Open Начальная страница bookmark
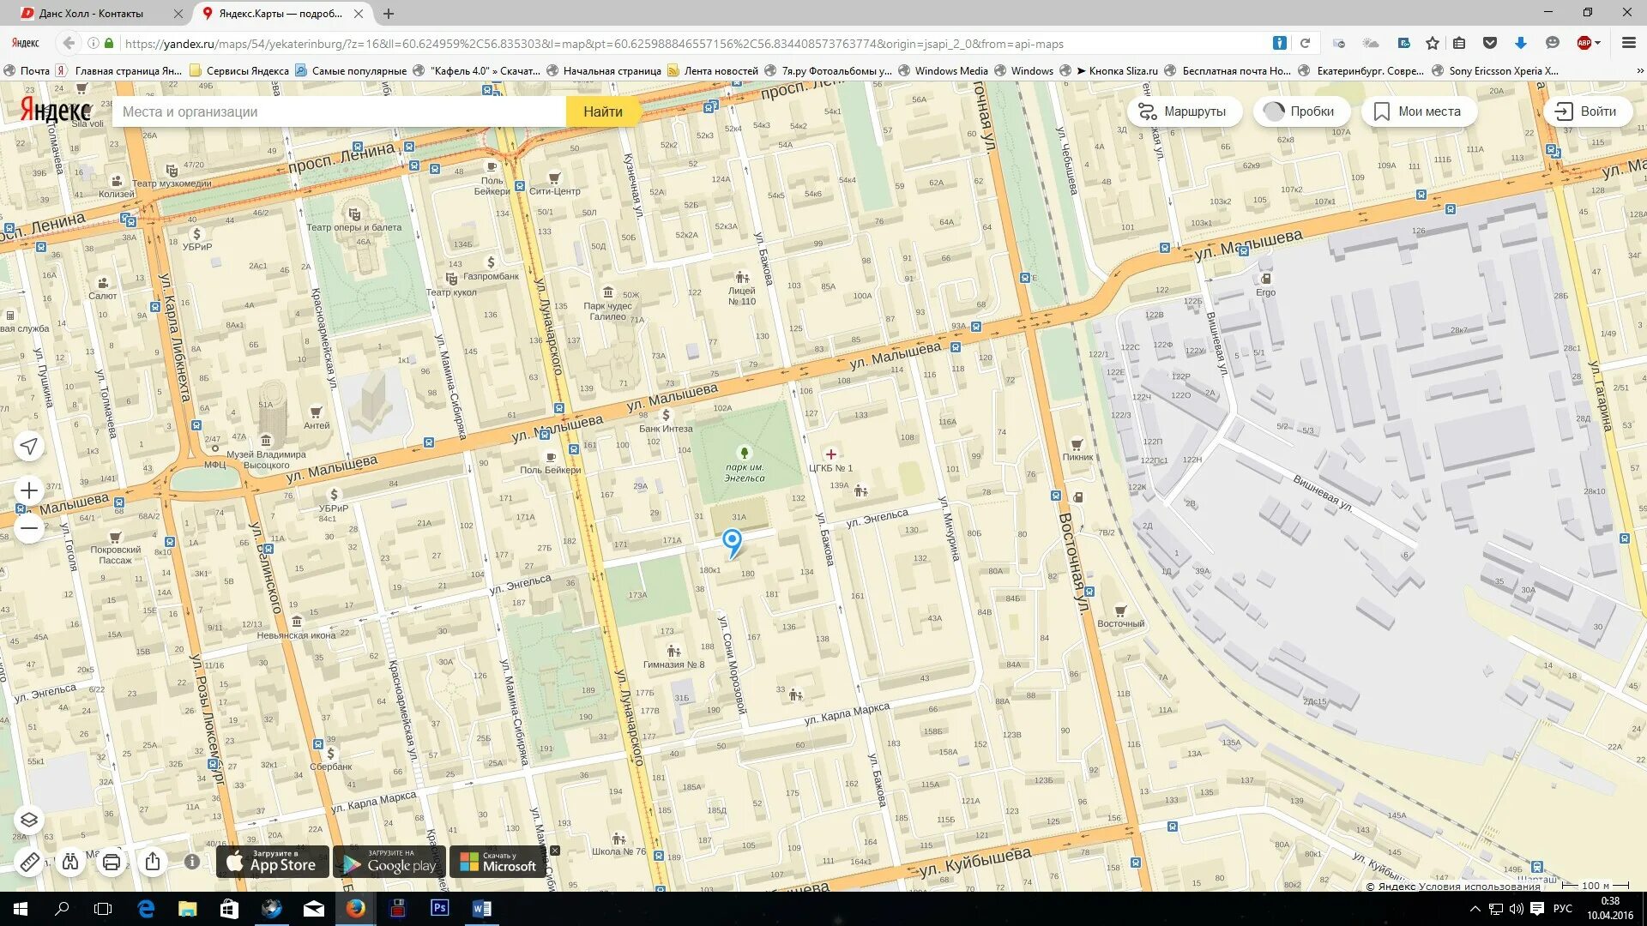The height and width of the screenshot is (926, 1647). pos(604,71)
